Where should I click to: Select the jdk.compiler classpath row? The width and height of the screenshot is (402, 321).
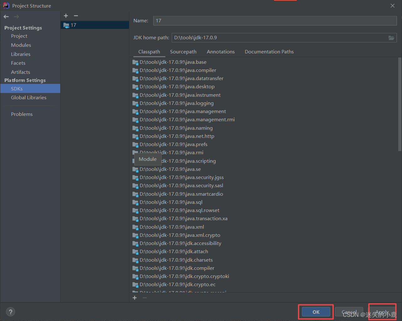click(264, 268)
